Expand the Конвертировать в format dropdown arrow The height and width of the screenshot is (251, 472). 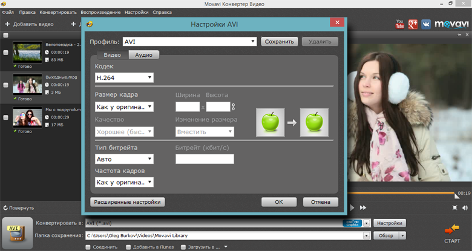(366, 223)
